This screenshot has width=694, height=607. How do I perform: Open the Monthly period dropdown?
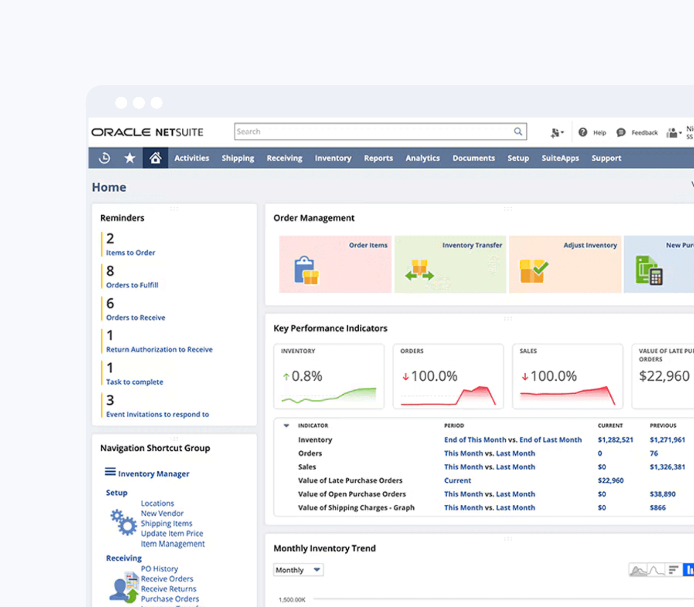(298, 570)
